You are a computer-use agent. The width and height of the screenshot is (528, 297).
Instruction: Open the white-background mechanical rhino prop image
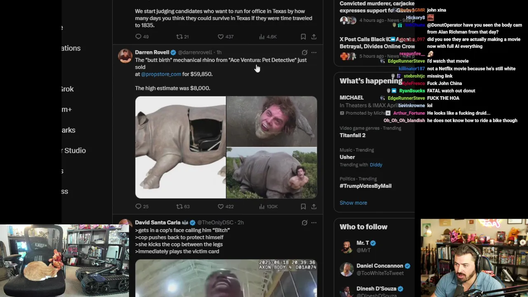pyautogui.click(x=181, y=147)
